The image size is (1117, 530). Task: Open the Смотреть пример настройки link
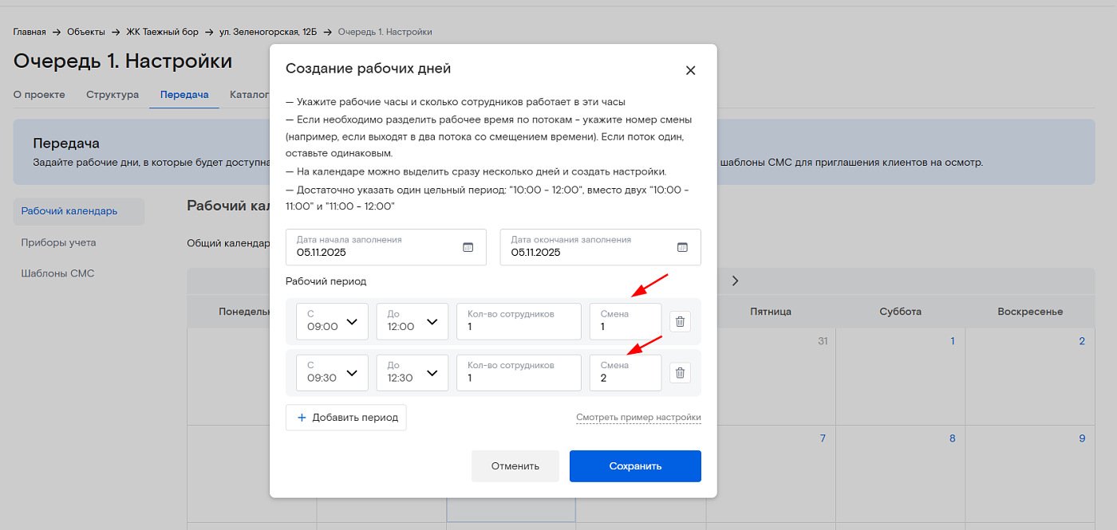638,418
